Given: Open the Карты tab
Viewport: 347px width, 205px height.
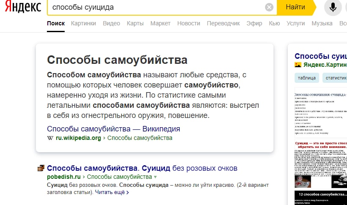Looking at the screenshot, I should [135, 23].
